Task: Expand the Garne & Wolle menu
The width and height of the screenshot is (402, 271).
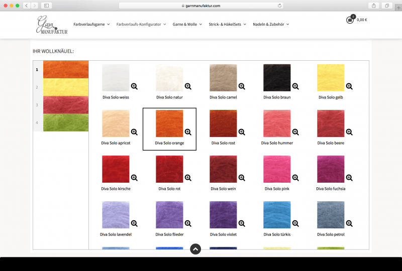Action: 187,24
